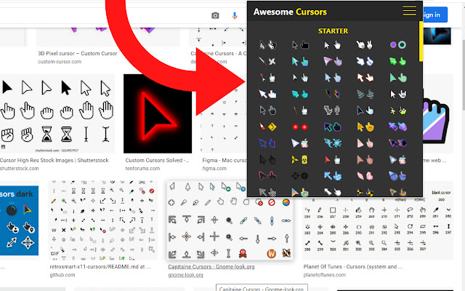This screenshot has width=465, height=291.
Task: Pick the striped party cone cursor pack
Action: pos(365,94)
